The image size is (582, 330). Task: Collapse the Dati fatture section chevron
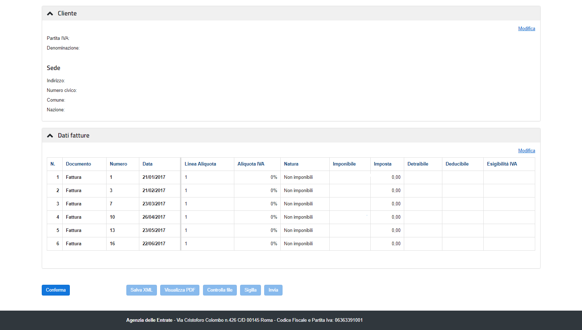point(50,136)
